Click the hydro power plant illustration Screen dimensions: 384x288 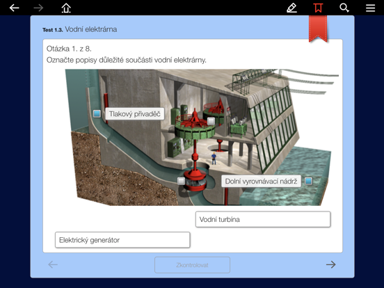tap(202, 137)
